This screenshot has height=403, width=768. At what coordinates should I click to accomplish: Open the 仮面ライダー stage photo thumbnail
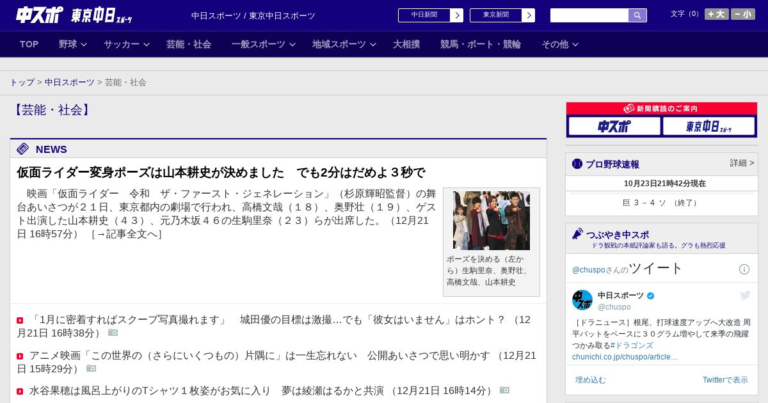click(492, 220)
